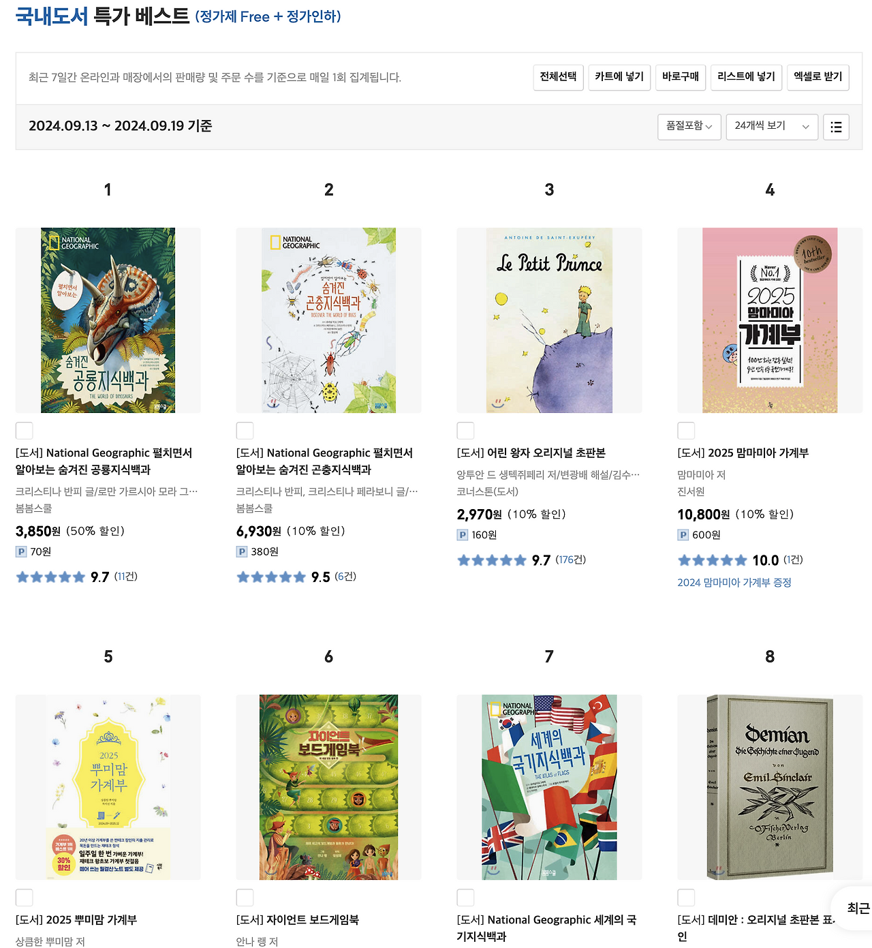The width and height of the screenshot is (872, 948).
Task: Click star rating of 어린 왕자 오리지널 초판본
Action: pyautogui.click(x=492, y=560)
